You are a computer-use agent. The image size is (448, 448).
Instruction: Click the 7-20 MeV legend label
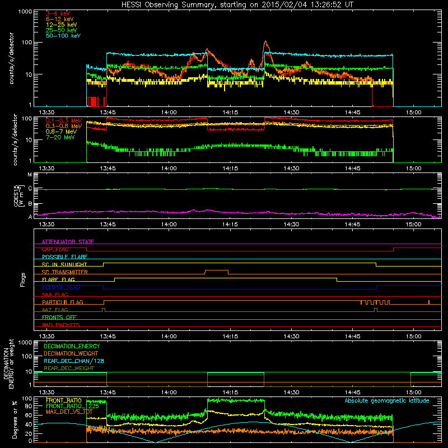point(60,137)
